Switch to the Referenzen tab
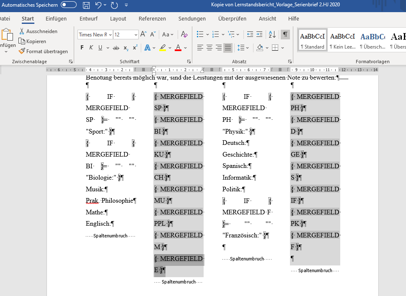The image size is (406, 296). [x=152, y=18]
